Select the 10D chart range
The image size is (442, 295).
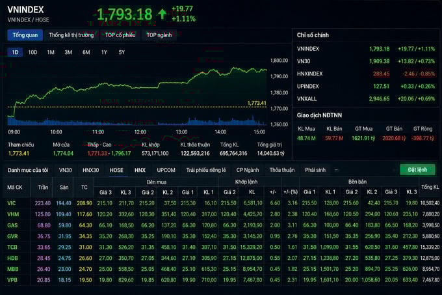pos(32,52)
